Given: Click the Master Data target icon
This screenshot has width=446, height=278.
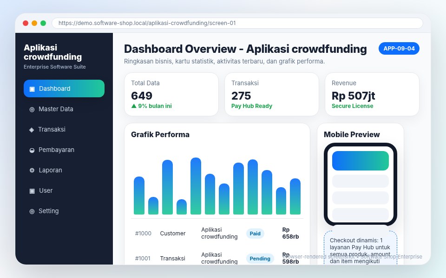Looking at the screenshot, I should (x=32, y=109).
